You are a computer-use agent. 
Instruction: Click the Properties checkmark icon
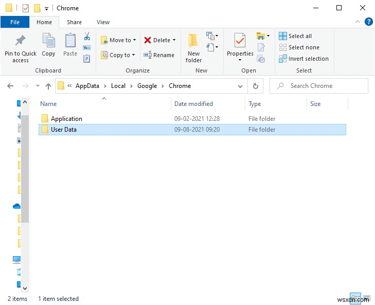[240, 41]
